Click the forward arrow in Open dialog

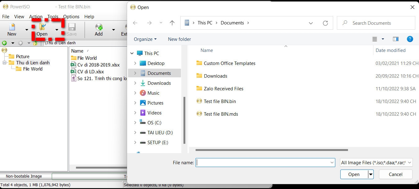point(149,23)
